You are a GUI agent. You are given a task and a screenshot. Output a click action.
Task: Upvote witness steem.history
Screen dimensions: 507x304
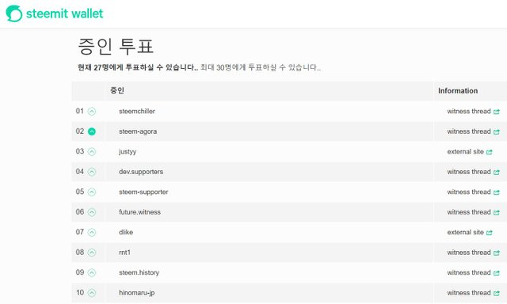(x=92, y=272)
